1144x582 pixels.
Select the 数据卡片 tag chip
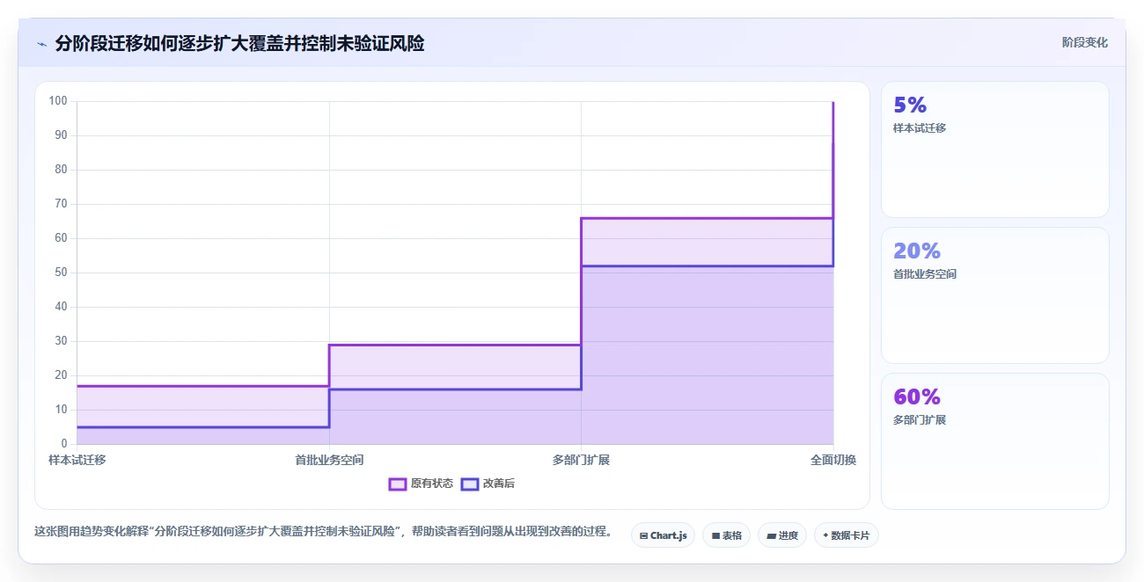pos(846,535)
